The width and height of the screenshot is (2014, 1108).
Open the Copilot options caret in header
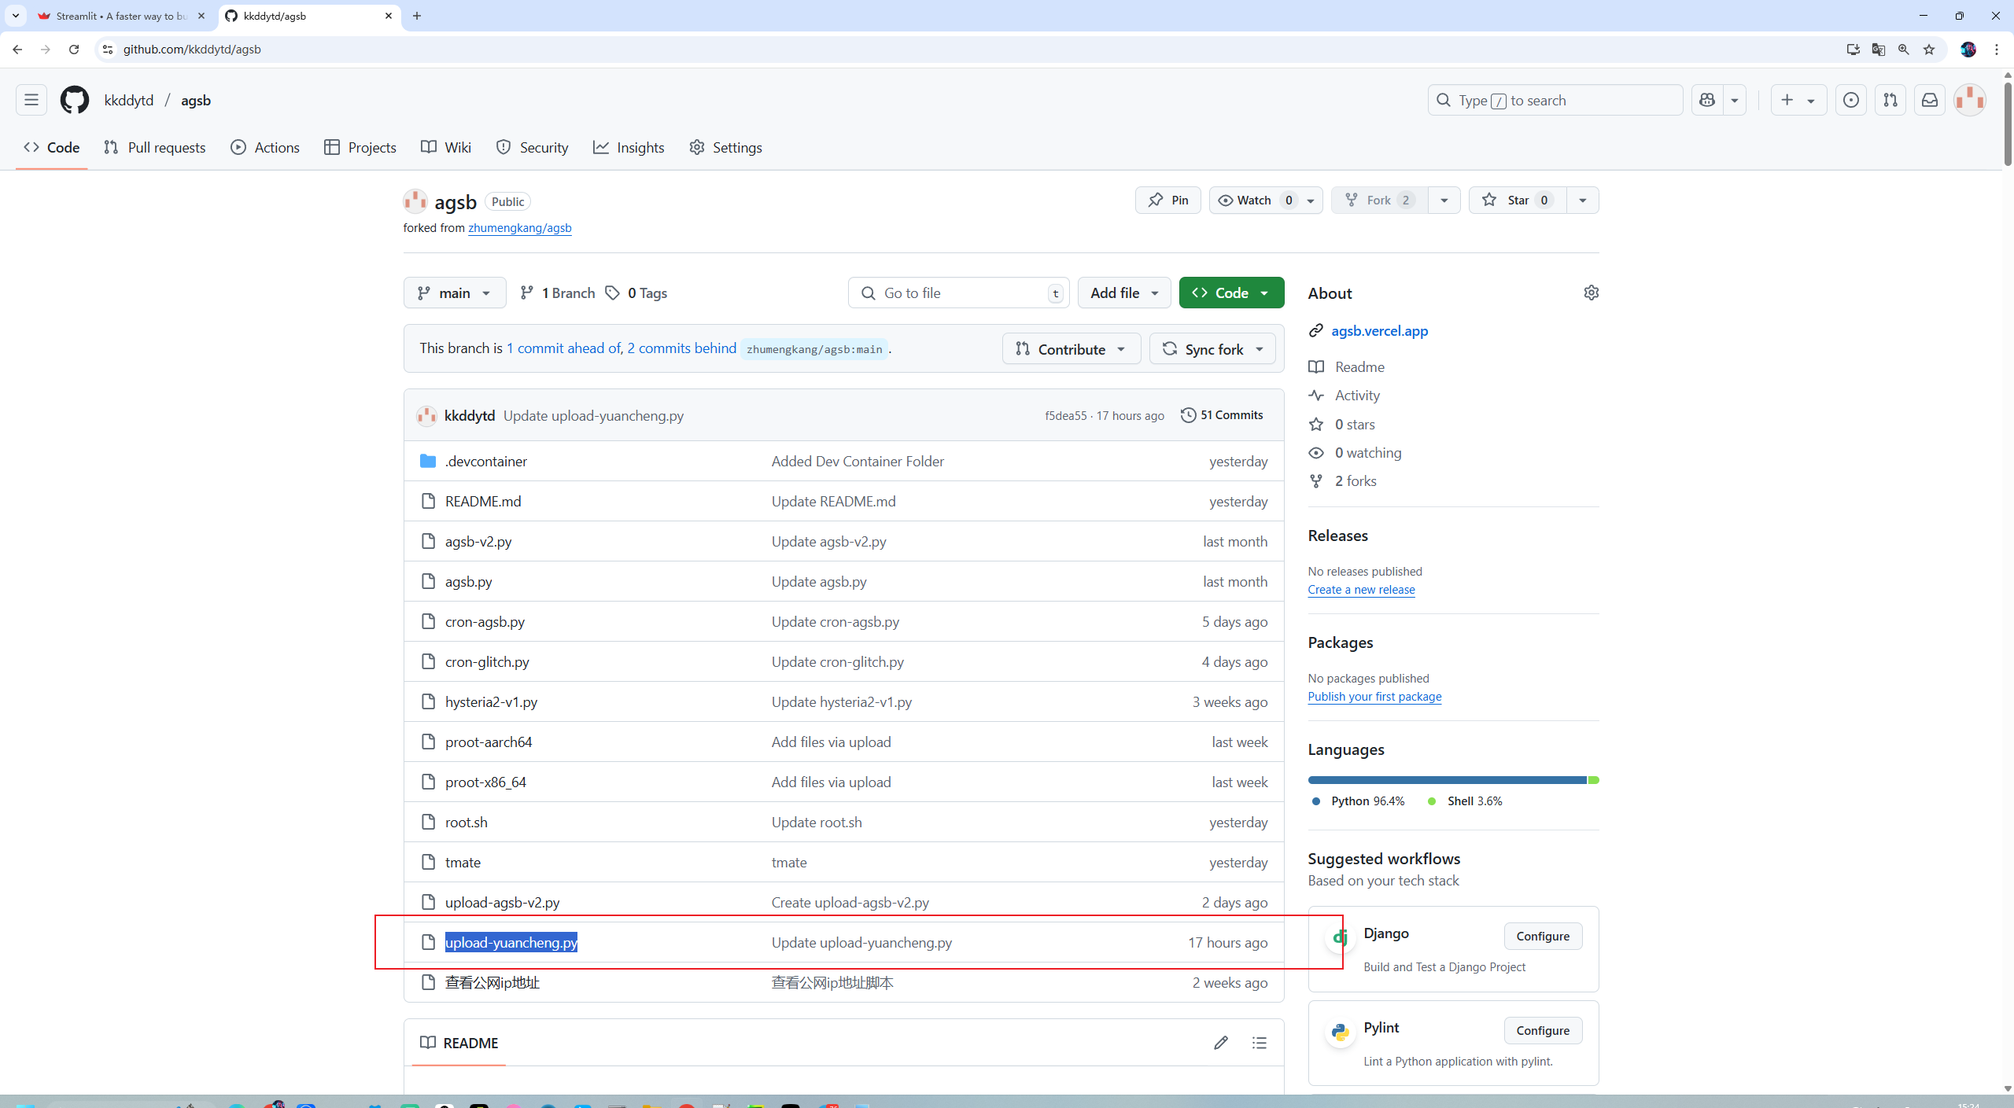point(1735,100)
